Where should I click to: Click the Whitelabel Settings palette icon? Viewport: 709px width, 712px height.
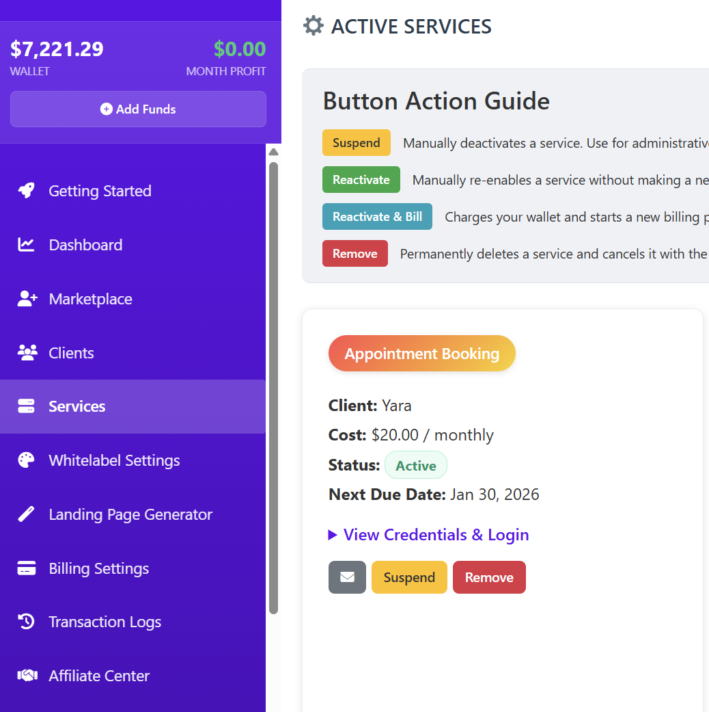[x=27, y=460]
